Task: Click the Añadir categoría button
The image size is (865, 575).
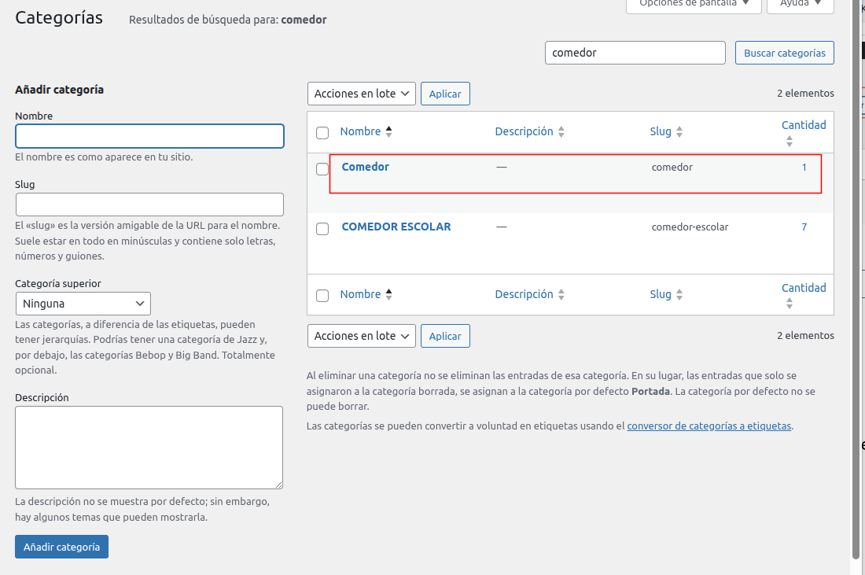Action: (x=61, y=547)
